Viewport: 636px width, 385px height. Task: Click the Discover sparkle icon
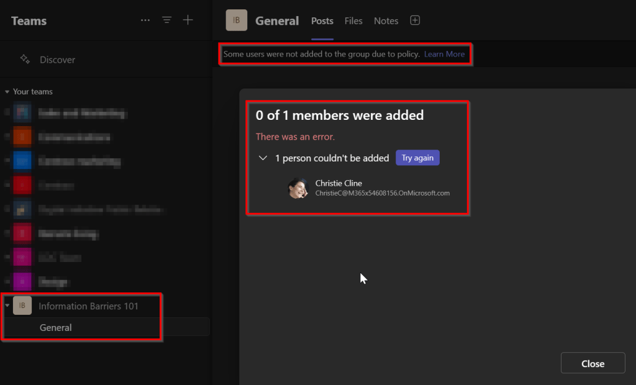(25, 60)
